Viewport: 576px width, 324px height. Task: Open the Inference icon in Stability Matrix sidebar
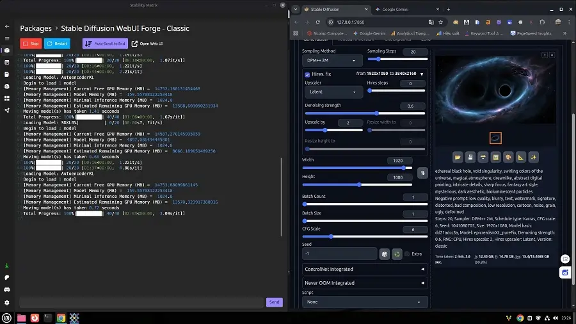pyautogui.click(x=7, y=63)
